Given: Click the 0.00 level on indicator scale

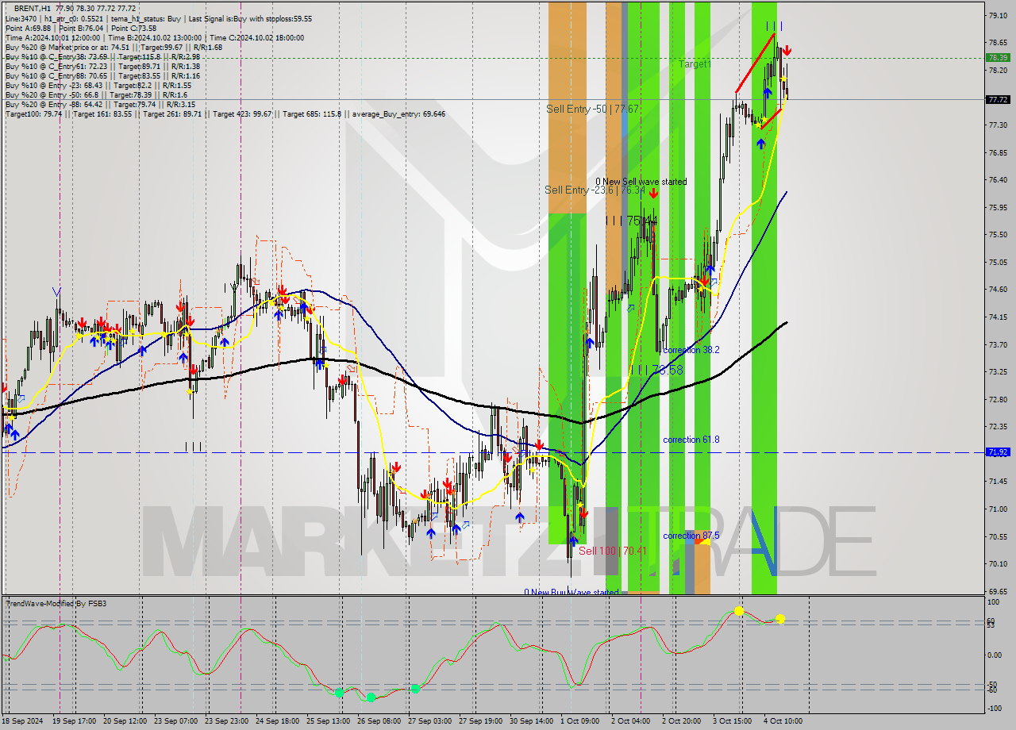Looking at the screenshot, I should coord(995,655).
